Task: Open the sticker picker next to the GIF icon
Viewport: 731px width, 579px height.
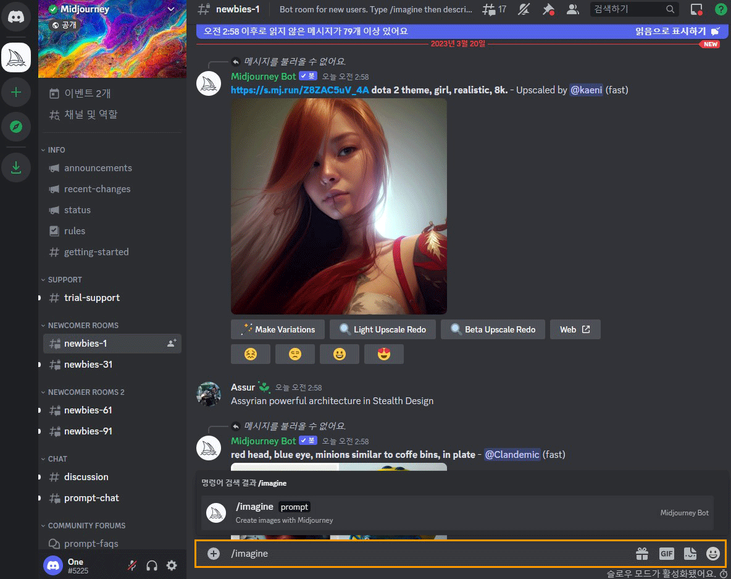Action: coord(691,554)
